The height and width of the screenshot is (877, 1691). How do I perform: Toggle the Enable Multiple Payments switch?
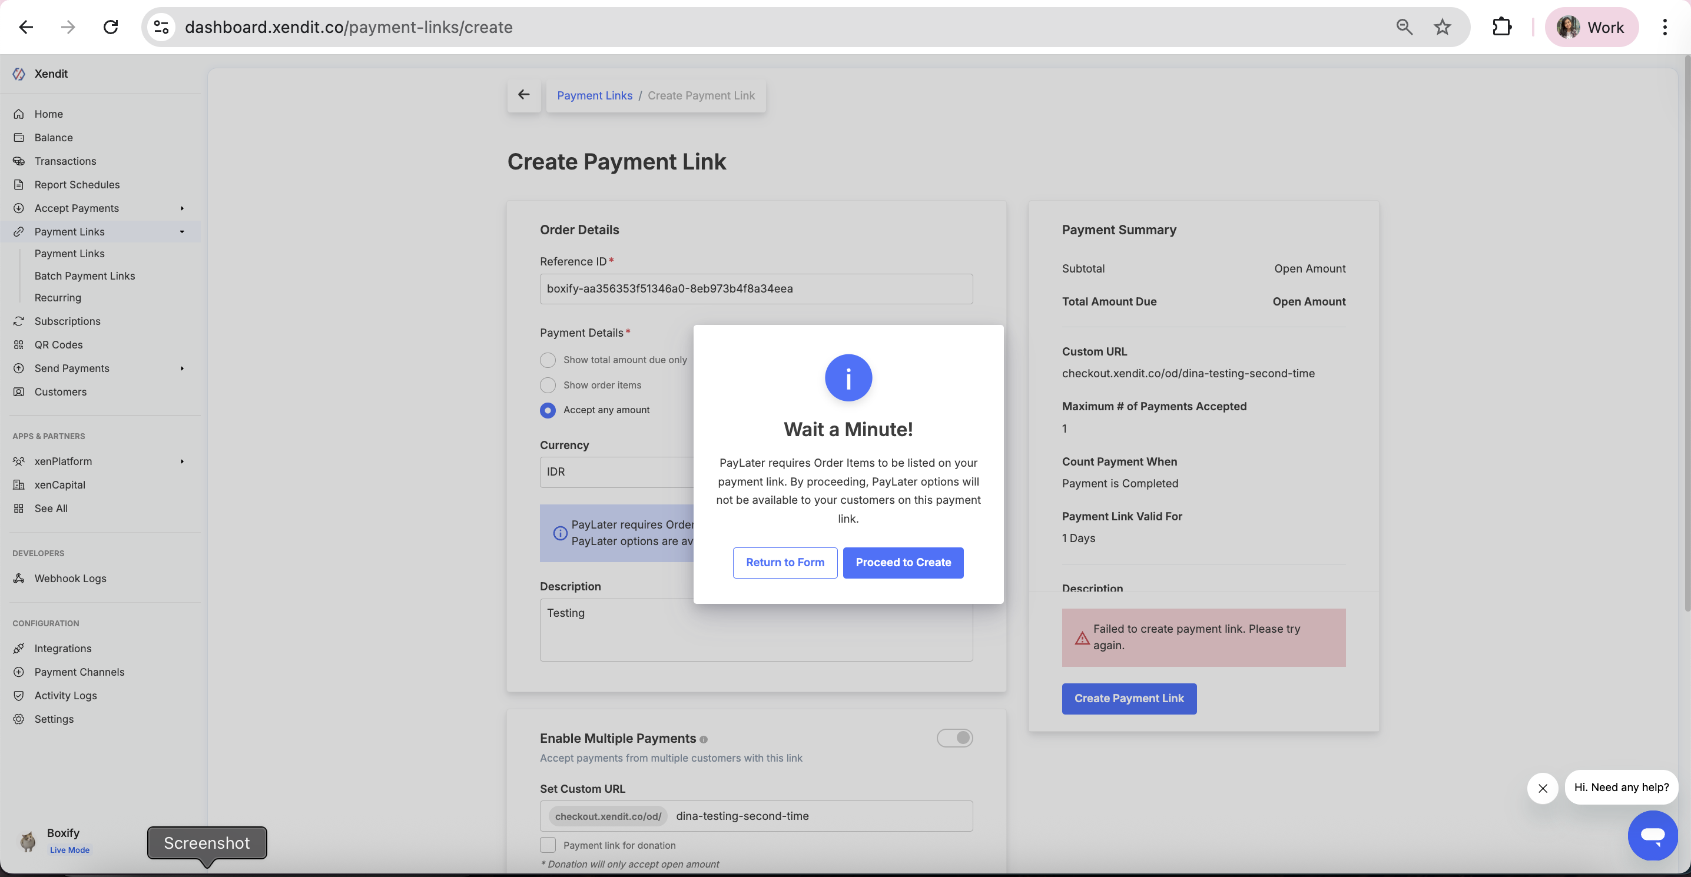point(954,738)
